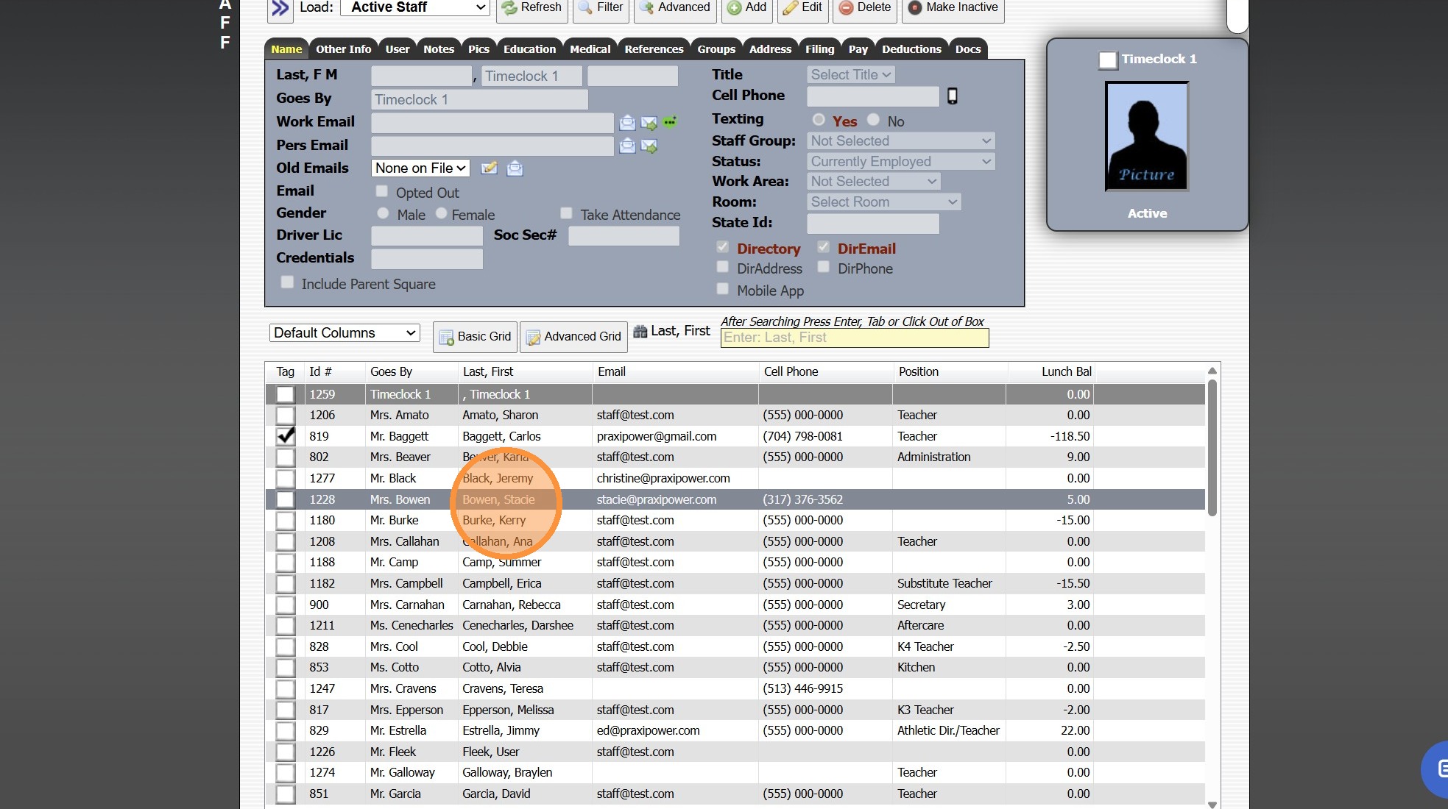Click the edit pencil icon next to Old Emails
Viewport: 1448px width, 809px height.
489,168
